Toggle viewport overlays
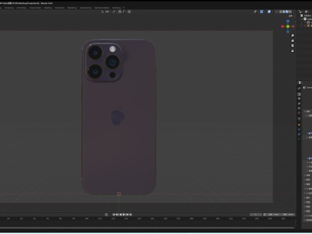312x234 pixels. tap(269, 12)
